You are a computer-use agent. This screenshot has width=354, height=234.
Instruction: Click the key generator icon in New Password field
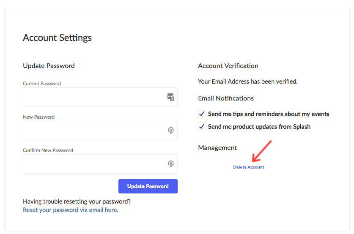pyautogui.click(x=171, y=130)
